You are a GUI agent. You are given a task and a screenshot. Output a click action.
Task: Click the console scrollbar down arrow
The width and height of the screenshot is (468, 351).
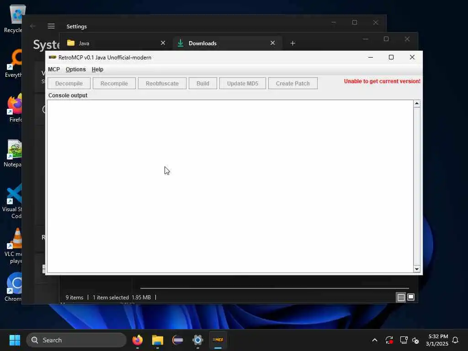coord(417,269)
